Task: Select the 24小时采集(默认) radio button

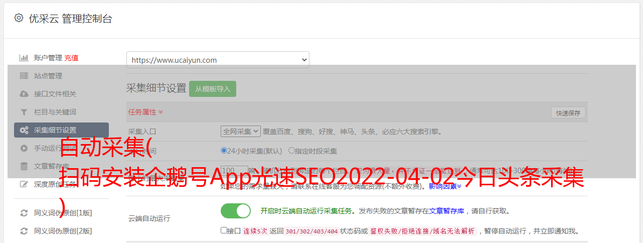Action: (224, 150)
